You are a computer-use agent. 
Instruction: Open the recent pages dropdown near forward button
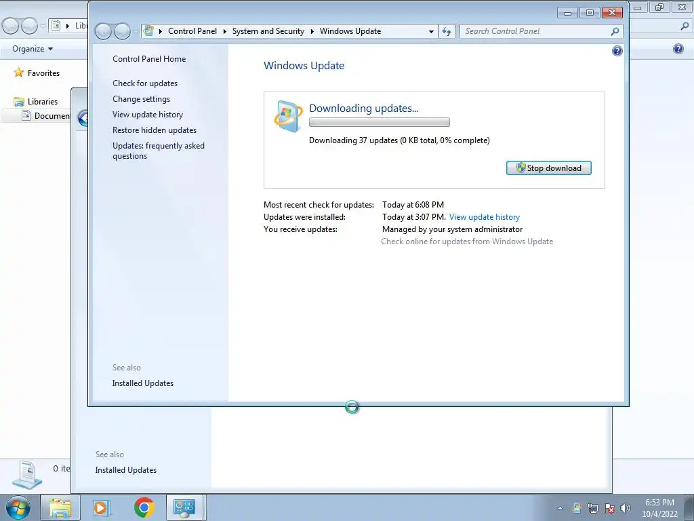(136, 31)
